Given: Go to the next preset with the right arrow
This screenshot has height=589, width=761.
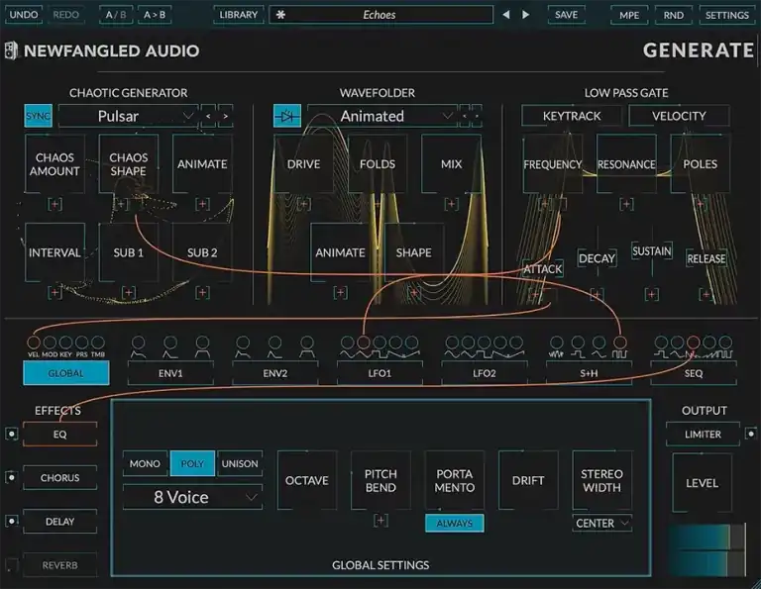Looking at the screenshot, I should coord(525,15).
